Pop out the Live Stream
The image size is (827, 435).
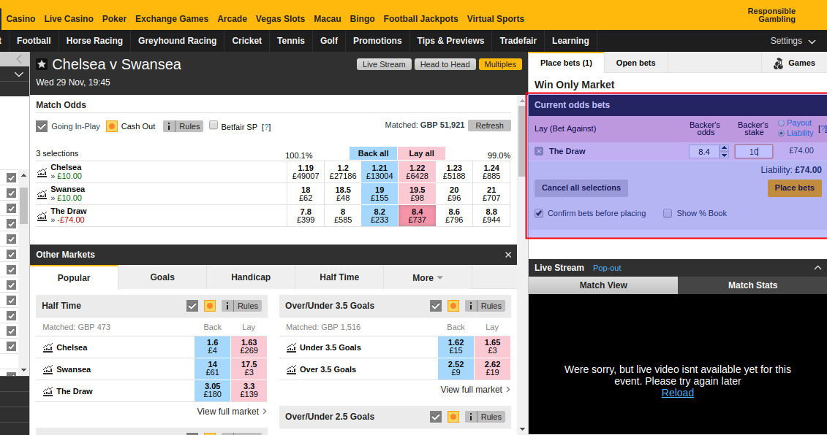[x=607, y=268]
